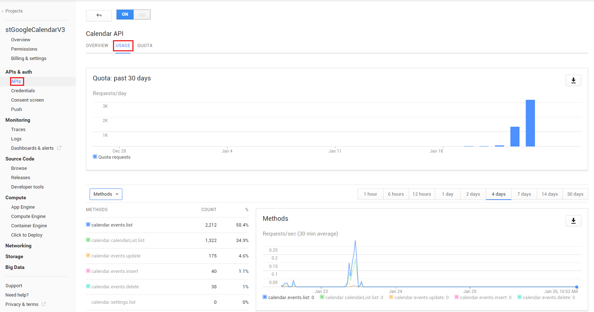This screenshot has height=312, width=594.
Task: Open Traces under Monitoring
Action: pos(18,130)
